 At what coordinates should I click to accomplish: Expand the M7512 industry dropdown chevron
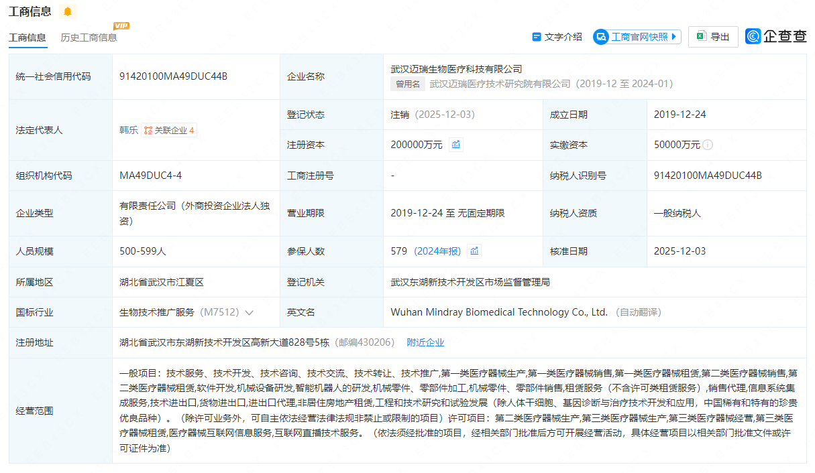pyautogui.click(x=249, y=312)
